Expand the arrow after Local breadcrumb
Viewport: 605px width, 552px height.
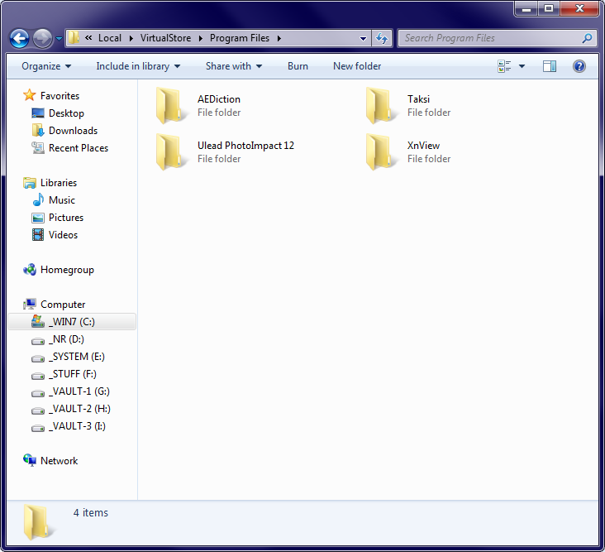click(131, 38)
